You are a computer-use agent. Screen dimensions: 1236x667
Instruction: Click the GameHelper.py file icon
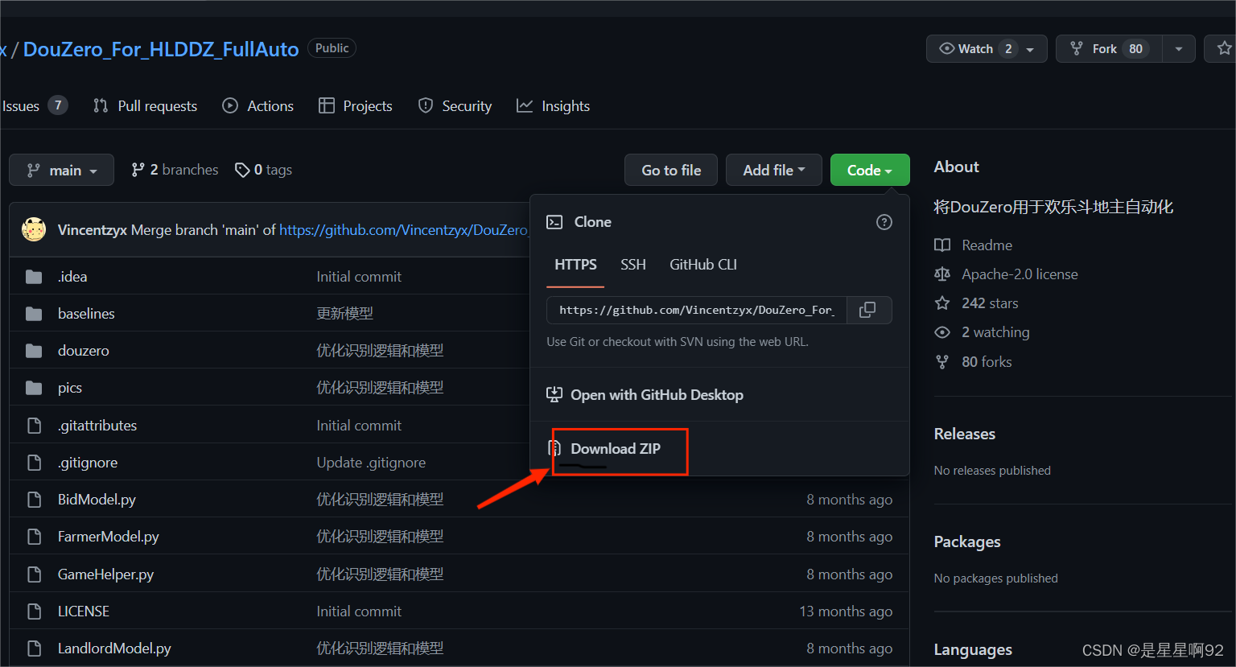34,574
